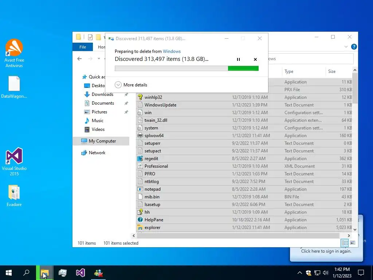Select the lsasetup text document
This screenshot has width=373, height=280.
152,205
